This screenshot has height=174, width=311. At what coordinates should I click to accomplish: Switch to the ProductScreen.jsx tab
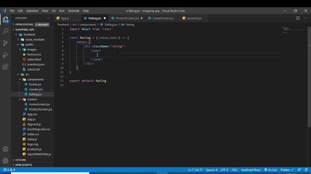tap(127, 18)
